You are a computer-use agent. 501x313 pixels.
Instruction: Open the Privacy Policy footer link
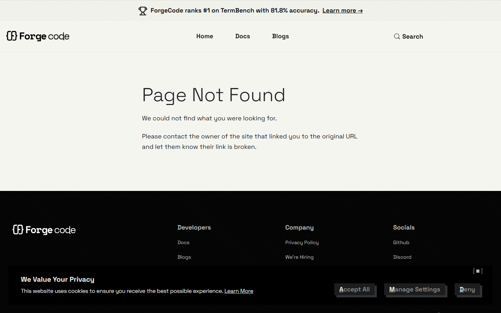coord(302,242)
